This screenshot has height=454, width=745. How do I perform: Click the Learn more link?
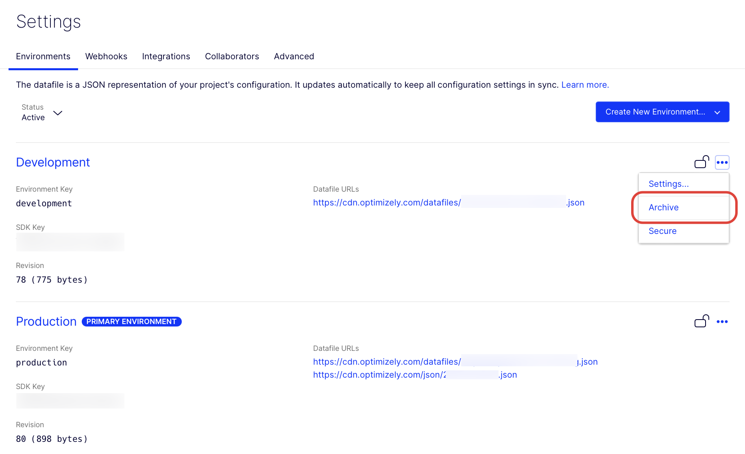585,85
